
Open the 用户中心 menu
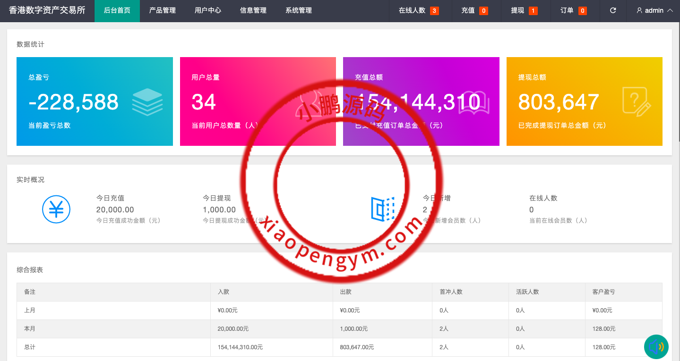coord(208,10)
